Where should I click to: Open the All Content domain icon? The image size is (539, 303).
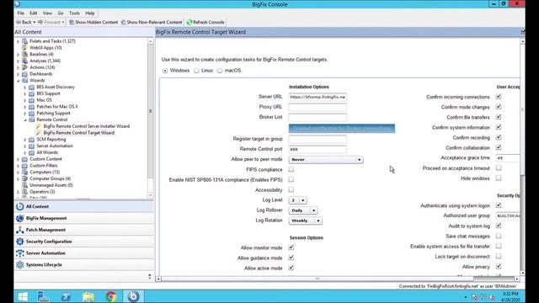(20, 206)
